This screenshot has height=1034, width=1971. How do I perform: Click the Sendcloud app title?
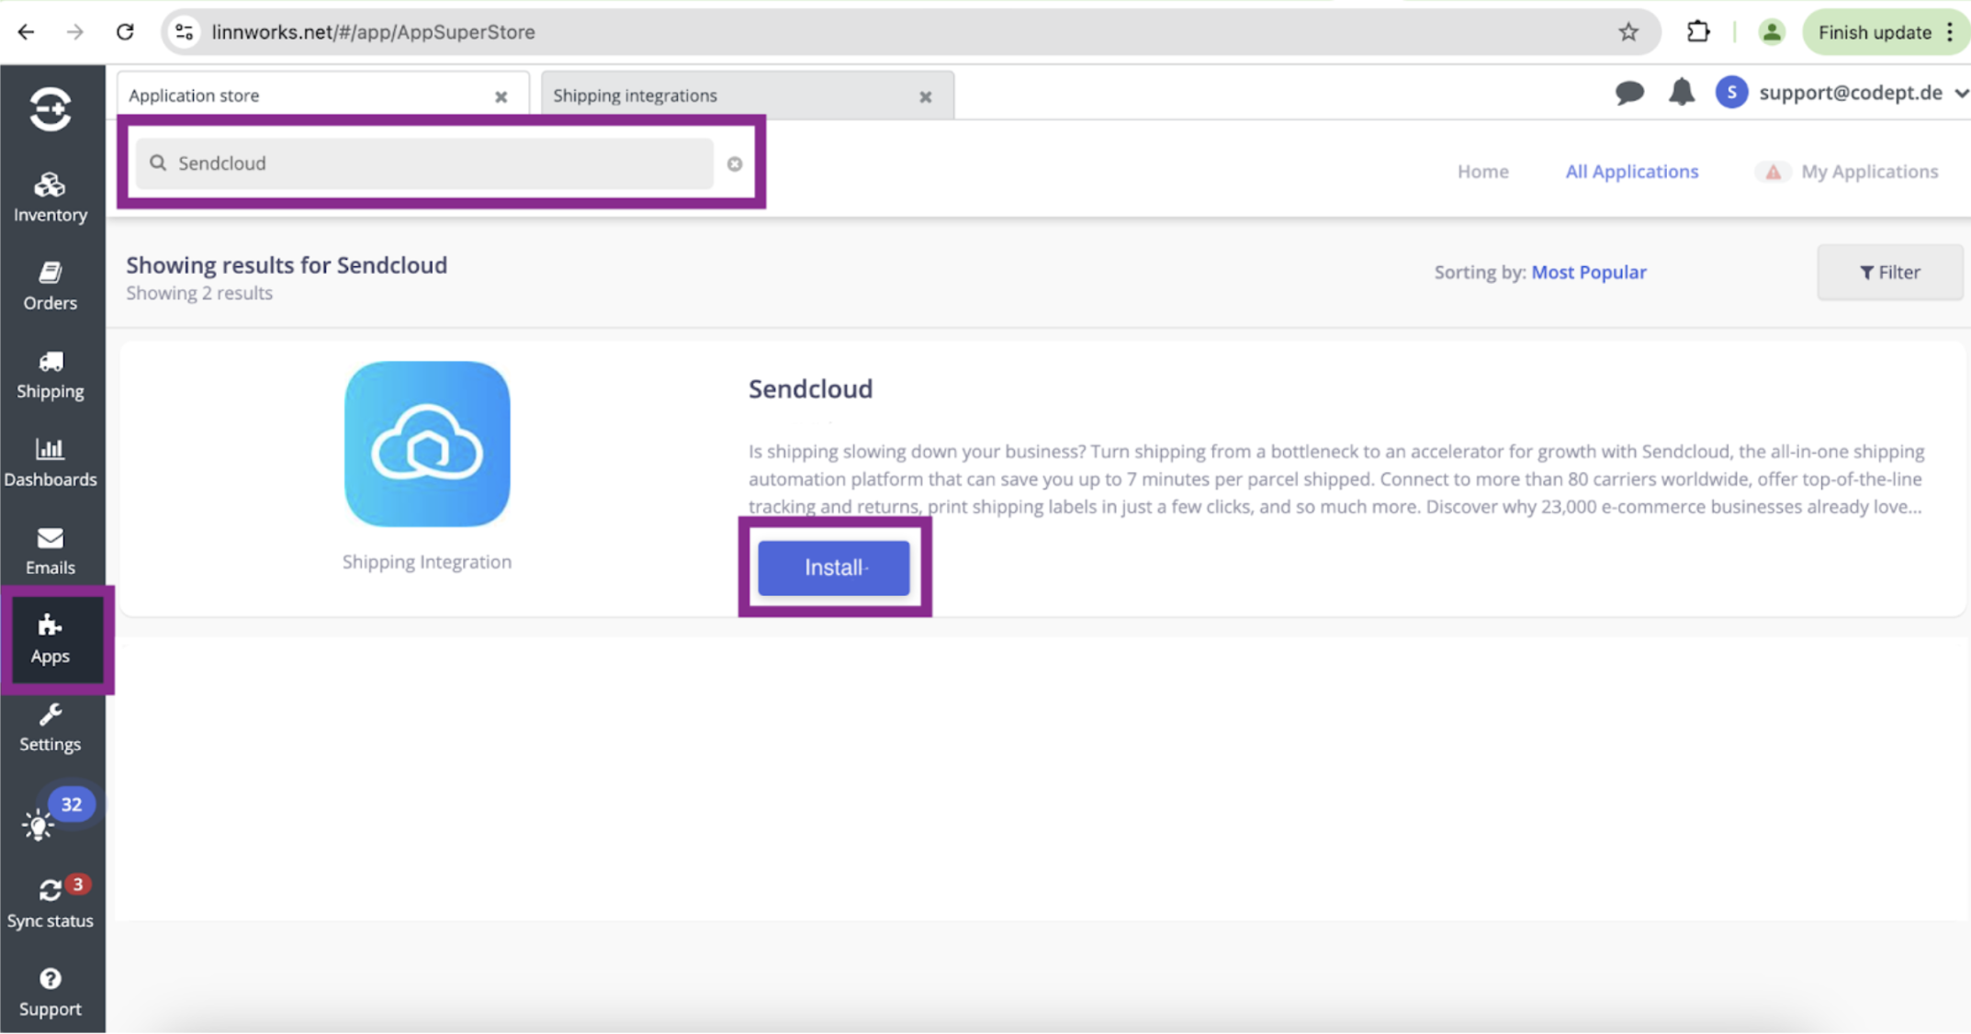click(810, 388)
